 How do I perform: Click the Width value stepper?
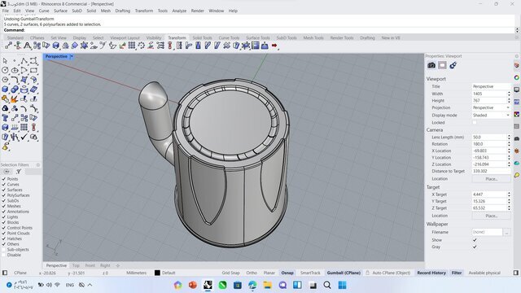(509, 94)
